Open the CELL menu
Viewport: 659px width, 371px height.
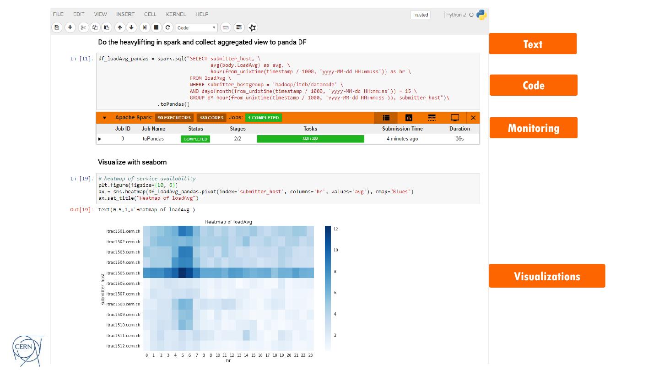150,14
